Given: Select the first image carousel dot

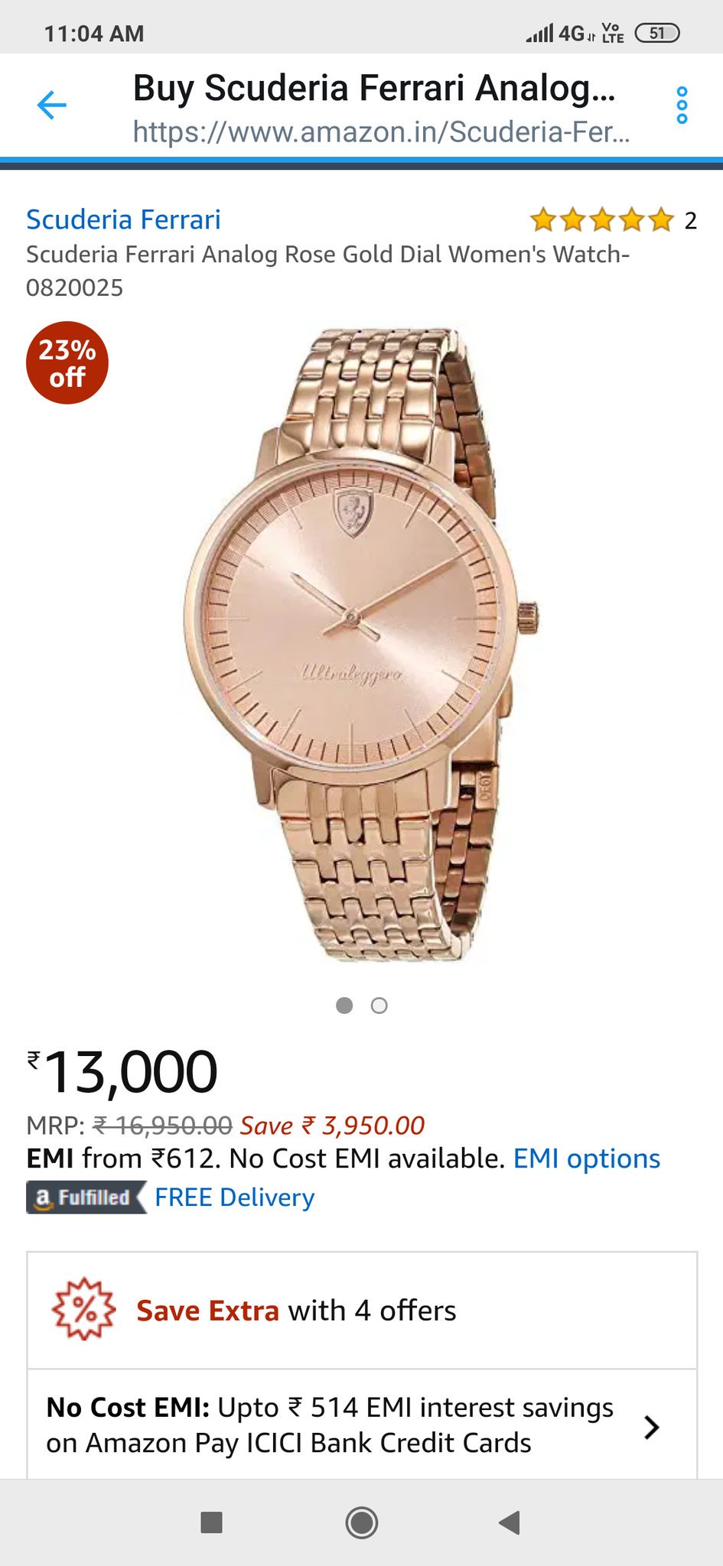Looking at the screenshot, I should 344,1006.
